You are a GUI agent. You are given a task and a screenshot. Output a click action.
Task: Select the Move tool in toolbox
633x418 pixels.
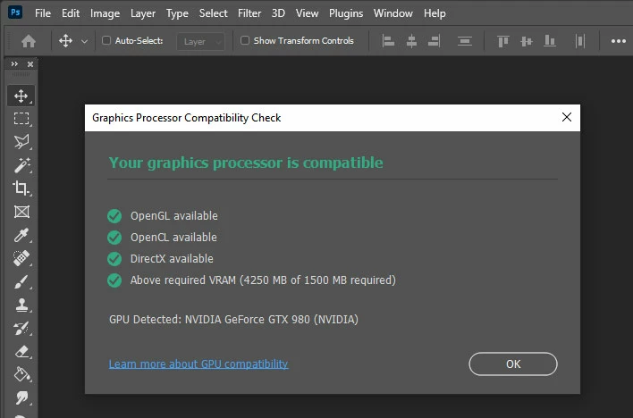(21, 96)
